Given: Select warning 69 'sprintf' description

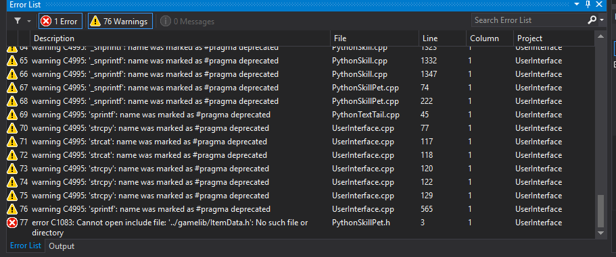Looking at the screenshot, I should 151,115.
